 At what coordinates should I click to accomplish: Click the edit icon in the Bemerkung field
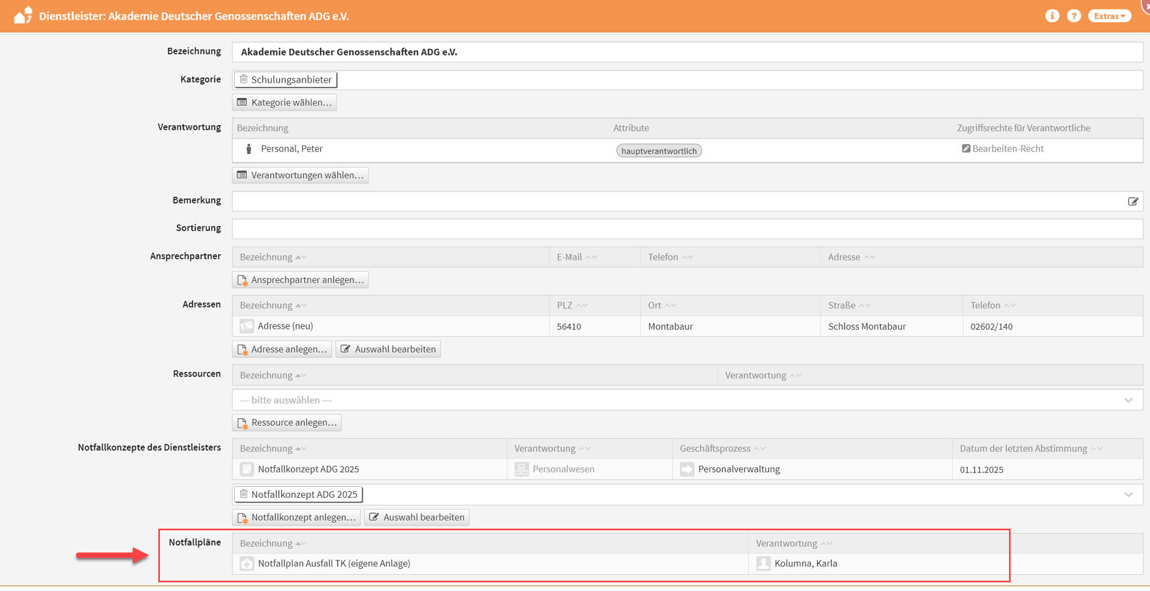pyautogui.click(x=1133, y=202)
